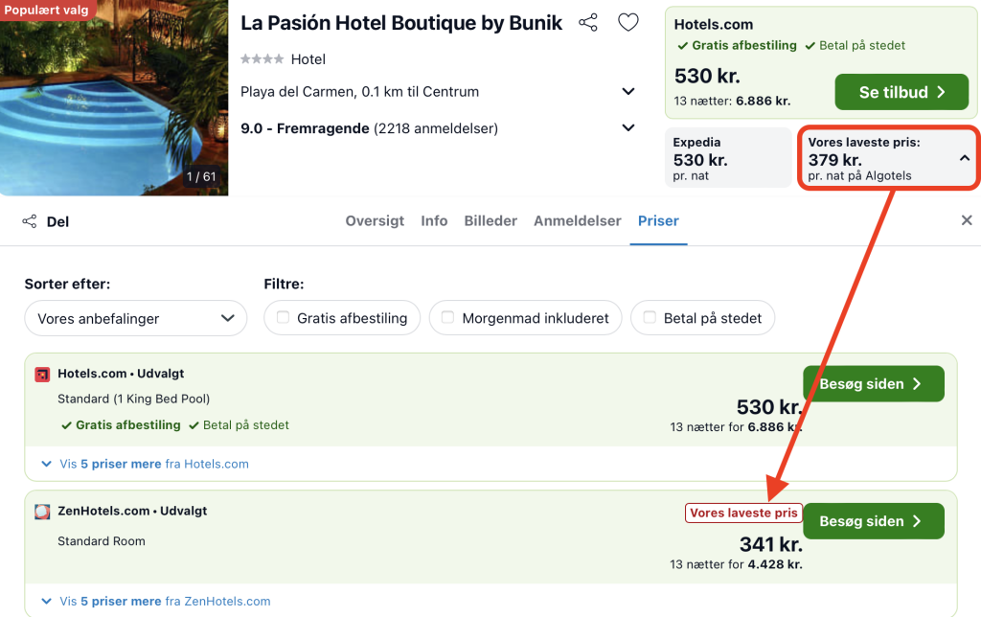The height and width of the screenshot is (617, 981).
Task: Open the Anmeldelser tab
Action: [577, 220]
